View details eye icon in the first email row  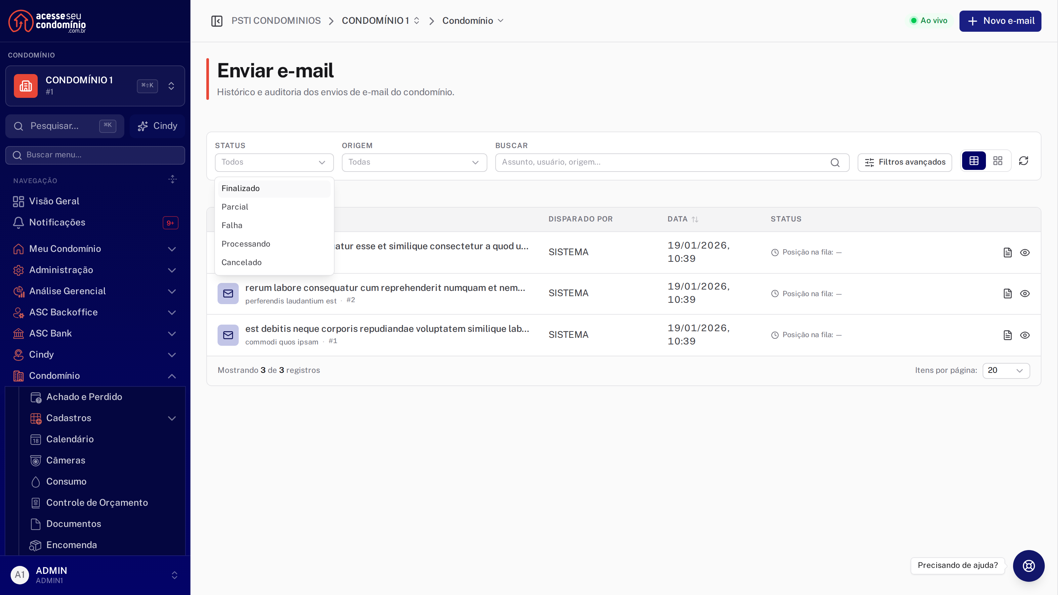1025,253
